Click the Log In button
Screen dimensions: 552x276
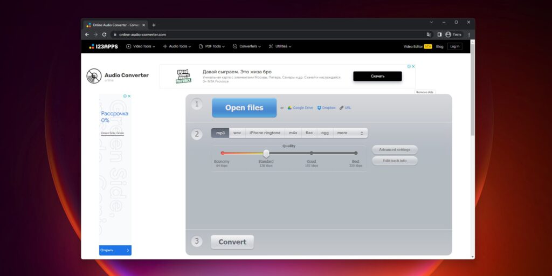[455, 46]
